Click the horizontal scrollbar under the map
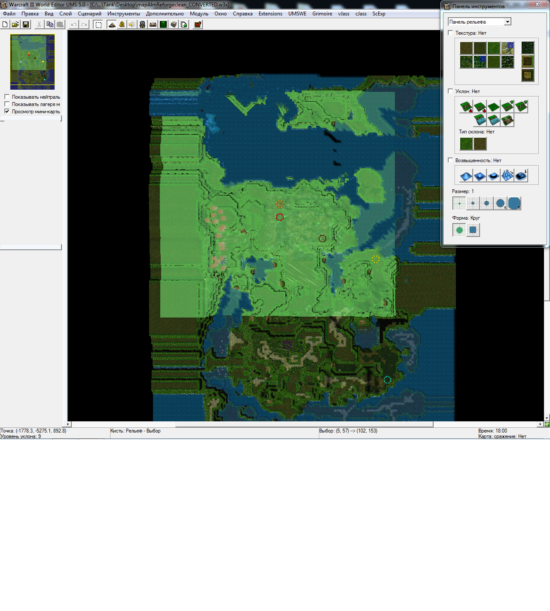Screen dimensions: 550x611 pos(304,424)
